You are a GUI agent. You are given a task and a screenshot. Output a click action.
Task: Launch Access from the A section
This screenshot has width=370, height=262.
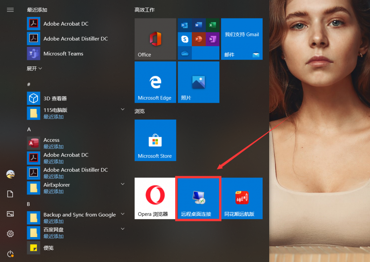tap(76, 143)
